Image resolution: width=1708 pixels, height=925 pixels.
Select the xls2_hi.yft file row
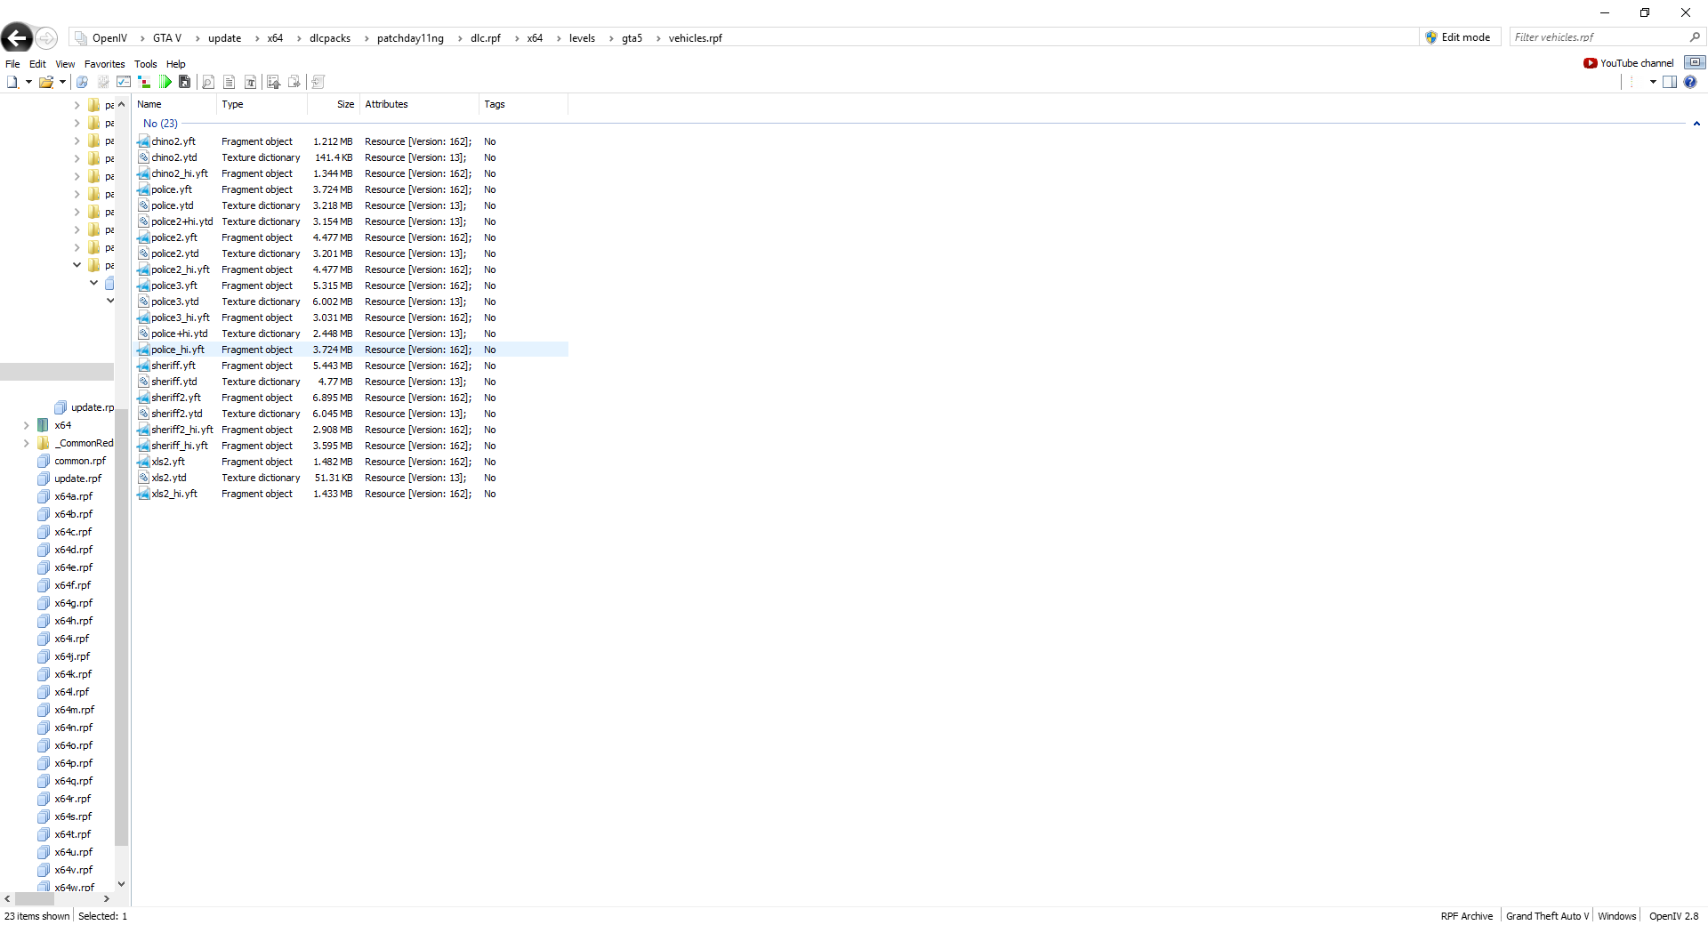350,494
